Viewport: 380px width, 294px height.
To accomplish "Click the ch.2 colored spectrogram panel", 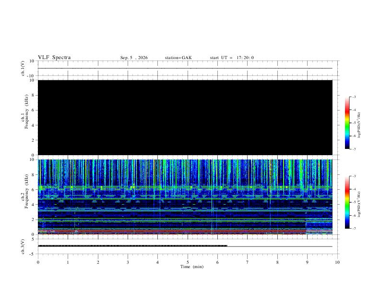I will tap(185, 197).
